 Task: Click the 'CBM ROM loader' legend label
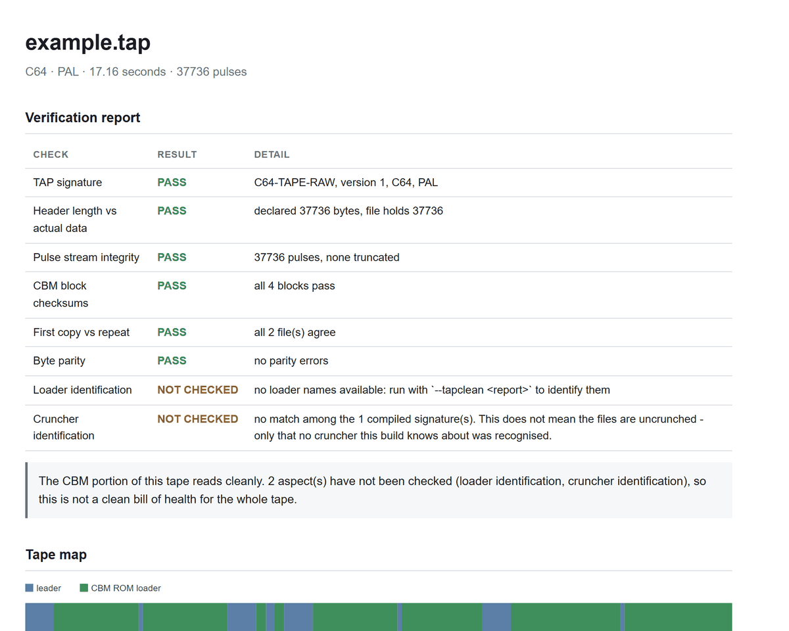tap(126, 588)
